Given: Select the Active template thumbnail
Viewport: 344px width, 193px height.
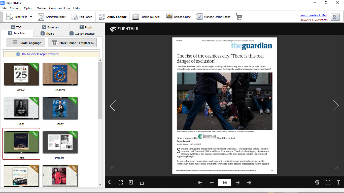Looking at the screenshot, I should pyautogui.click(x=21, y=74).
